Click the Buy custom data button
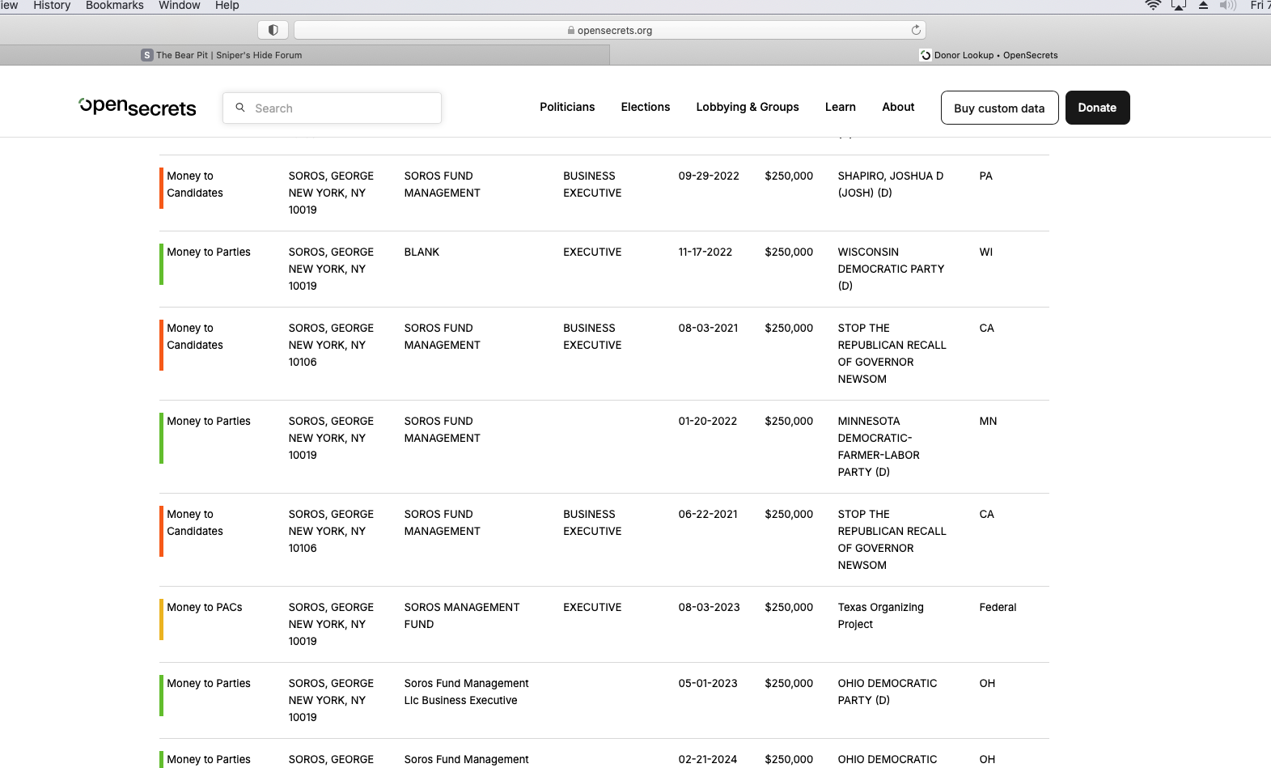Image resolution: width=1271 pixels, height=768 pixels. [999, 108]
